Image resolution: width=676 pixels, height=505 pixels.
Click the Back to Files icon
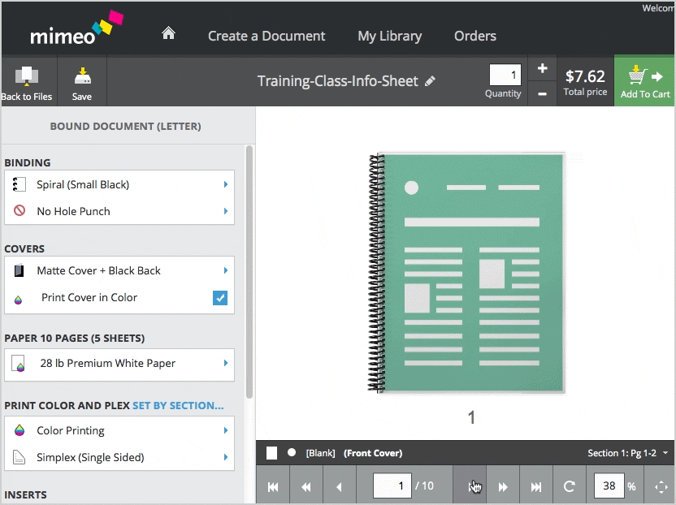click(26, 82)
